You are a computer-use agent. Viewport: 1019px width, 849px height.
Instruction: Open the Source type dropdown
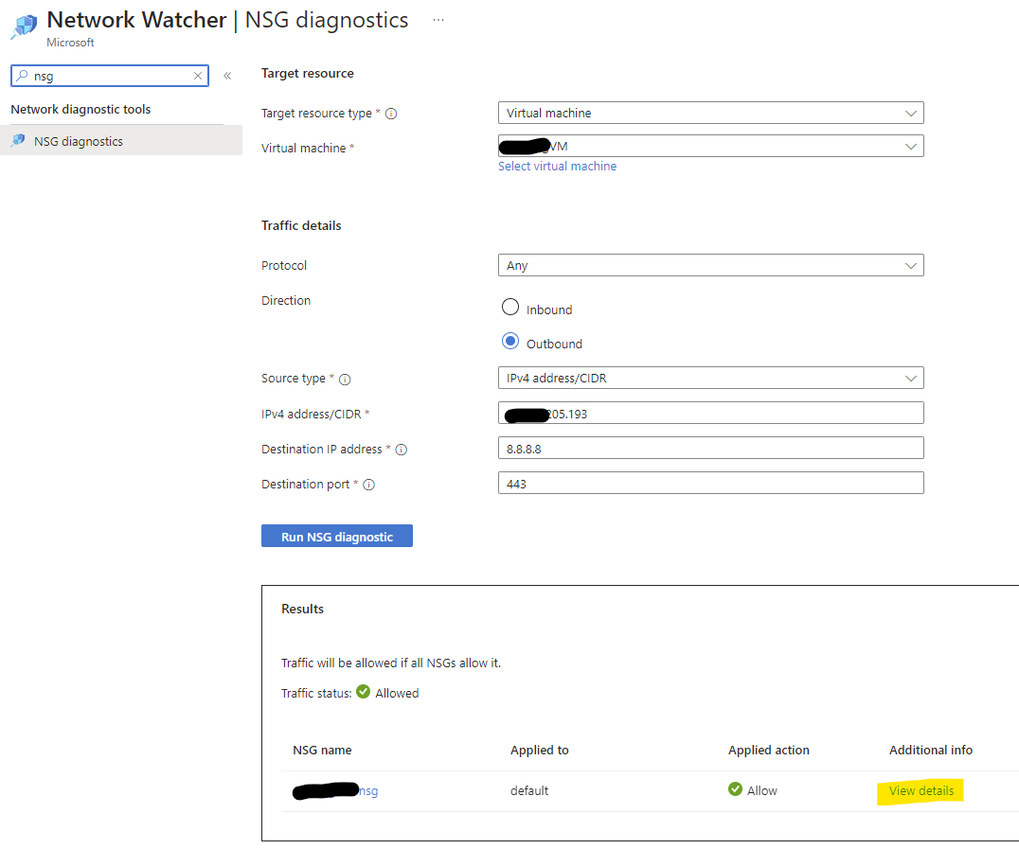coord(711,378)
